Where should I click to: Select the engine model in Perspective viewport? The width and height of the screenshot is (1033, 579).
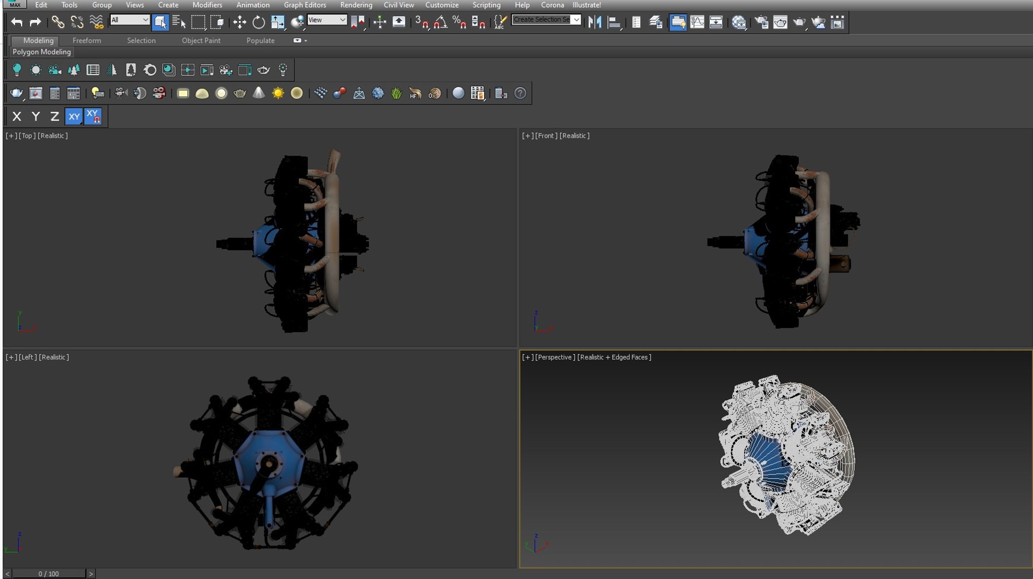[x=786, y=455]
